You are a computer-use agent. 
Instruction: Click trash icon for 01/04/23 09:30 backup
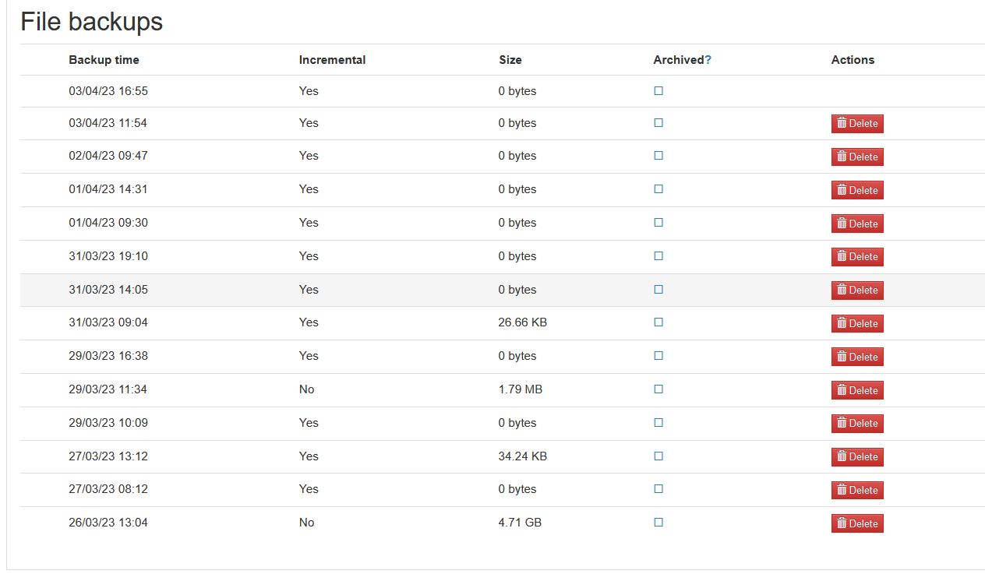coord(842,223)
